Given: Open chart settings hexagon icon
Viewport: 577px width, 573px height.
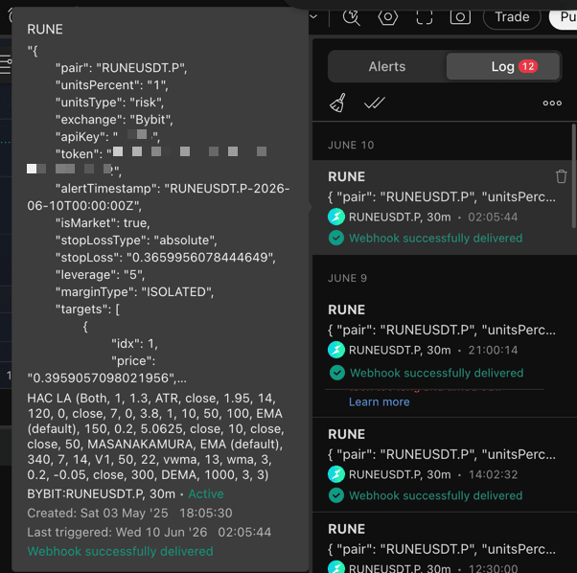Looking at the screenshot, I should pos(388,17).
